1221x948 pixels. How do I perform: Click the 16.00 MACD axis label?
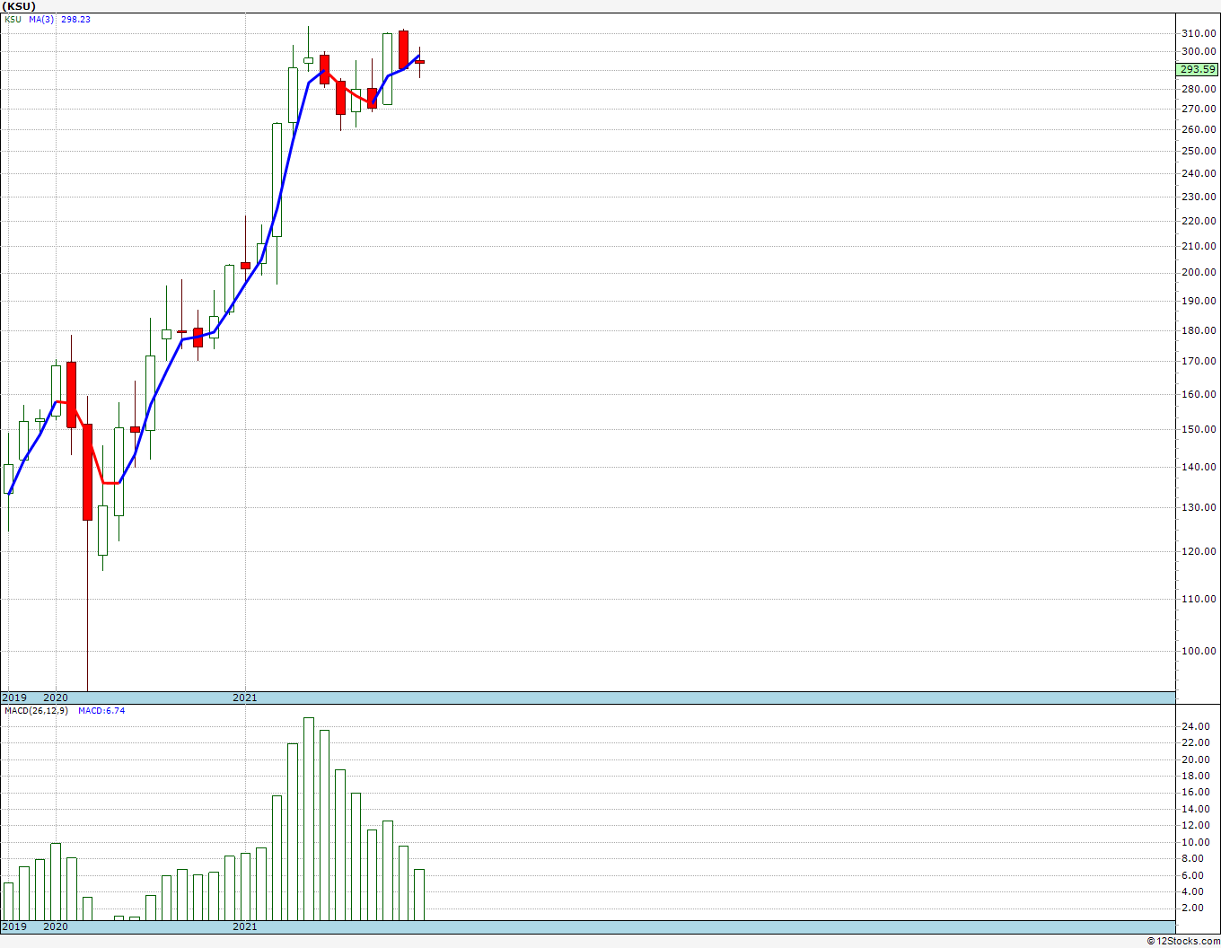coord(1194,793)
